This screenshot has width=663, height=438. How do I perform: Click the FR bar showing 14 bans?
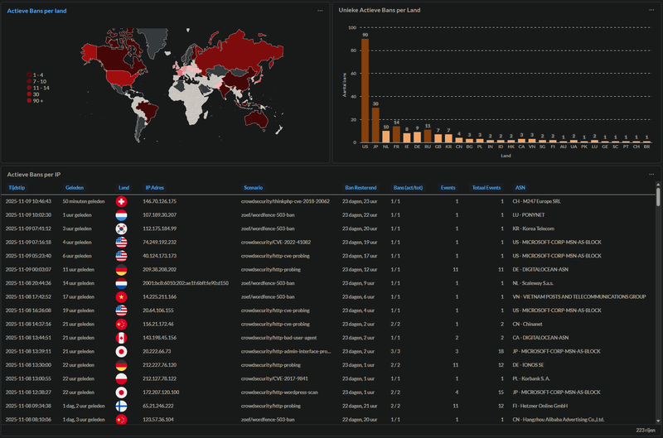[x=396, y=134]
